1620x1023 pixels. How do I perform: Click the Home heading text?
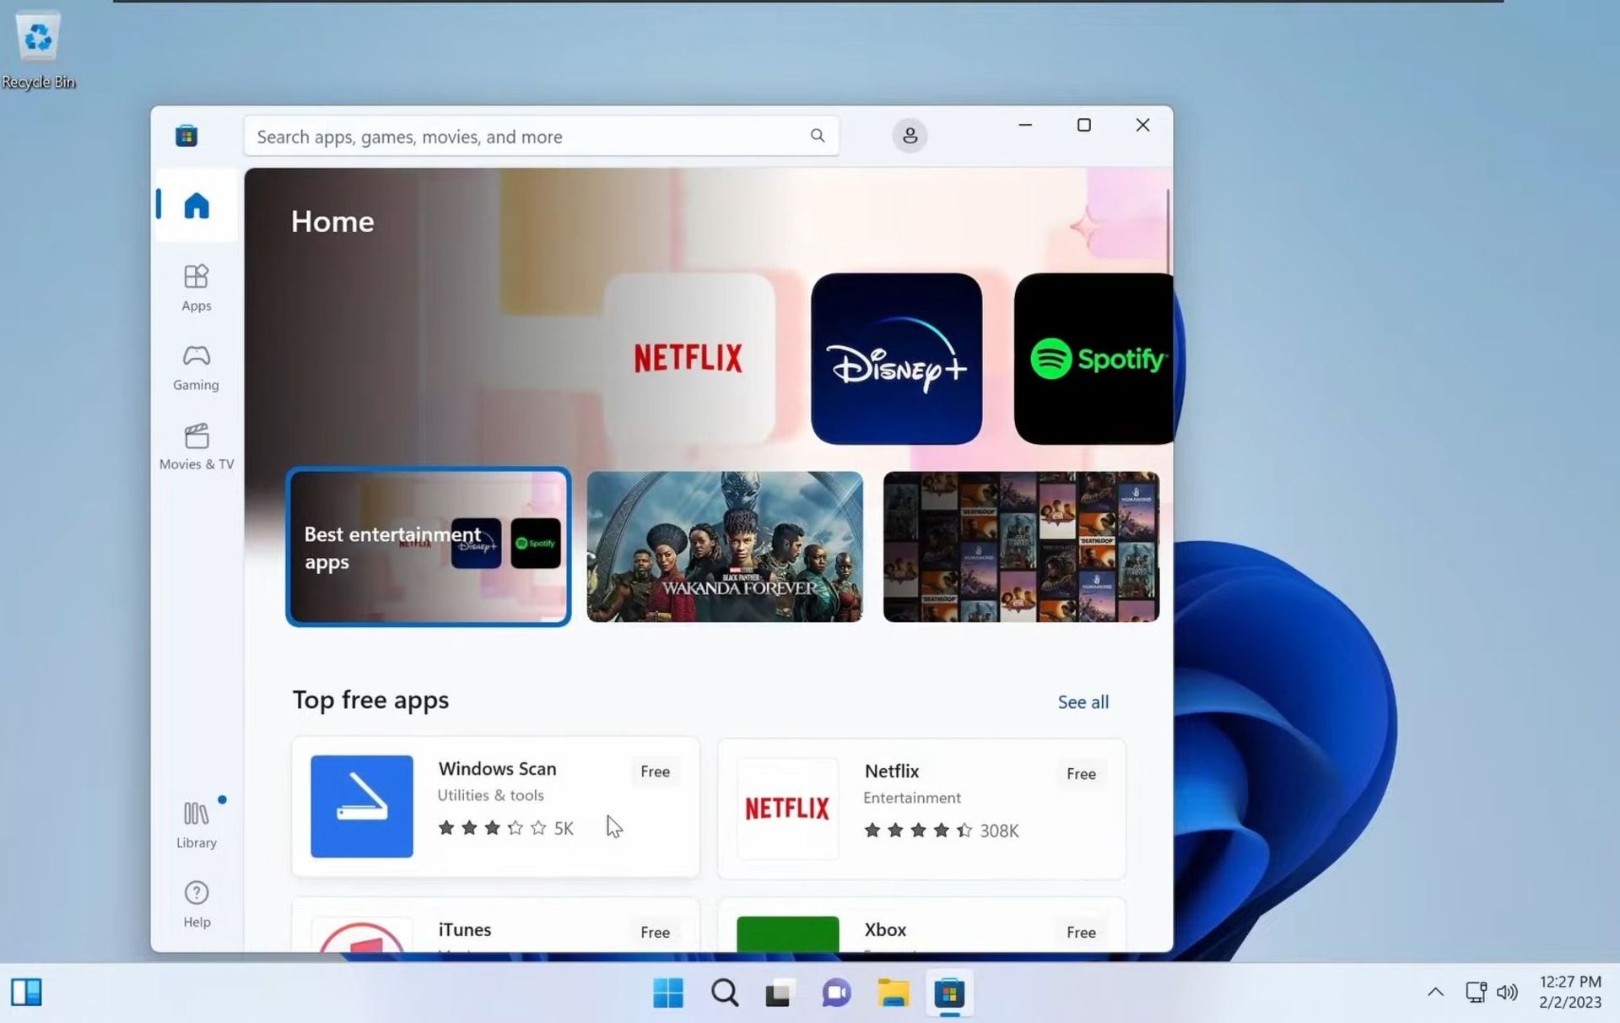pyautogui.click(x=332, y=222)
